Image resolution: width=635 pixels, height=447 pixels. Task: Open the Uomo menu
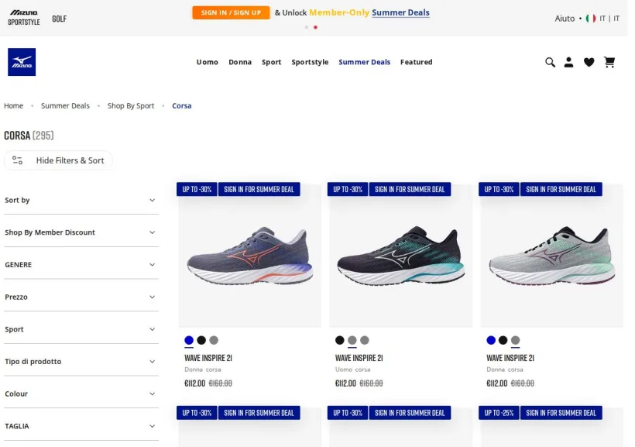(x=208, y=62)
